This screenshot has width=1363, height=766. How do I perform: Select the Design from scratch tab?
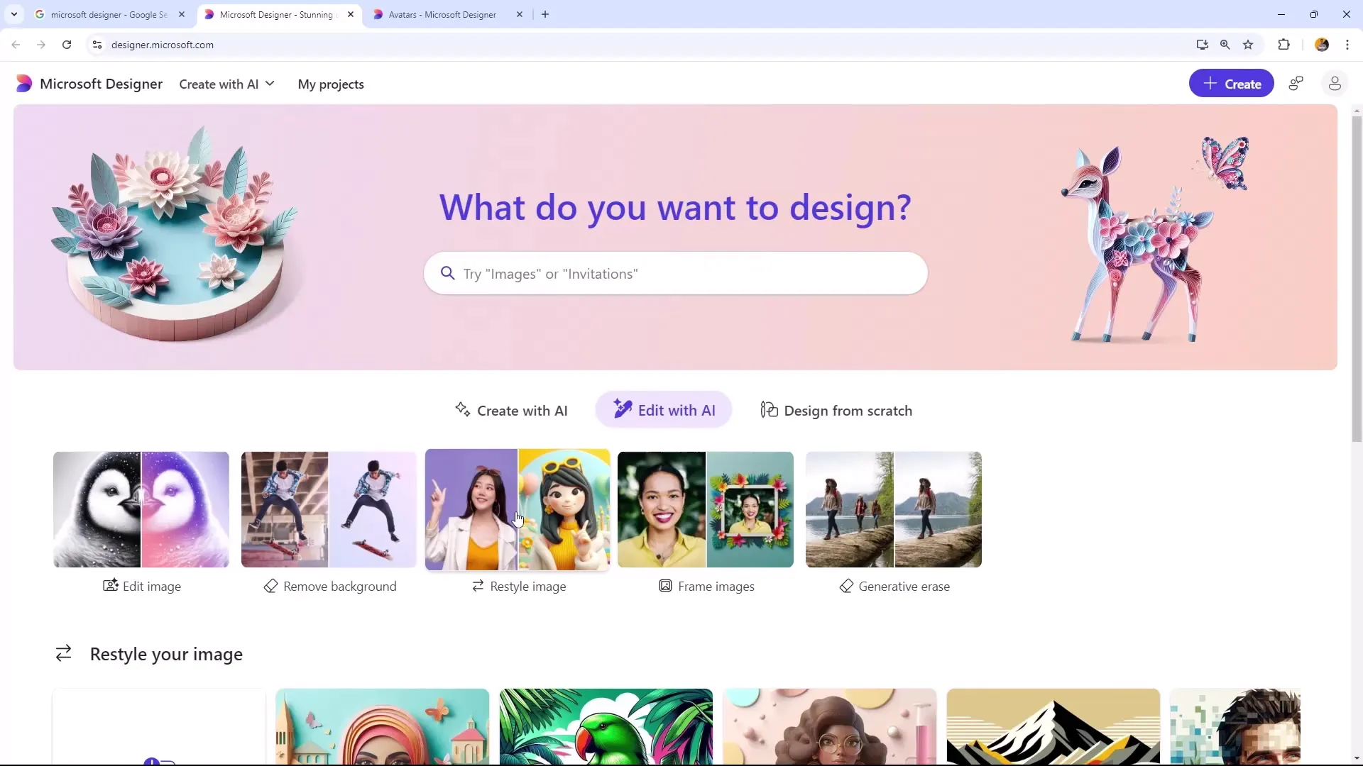click(838, 410)
